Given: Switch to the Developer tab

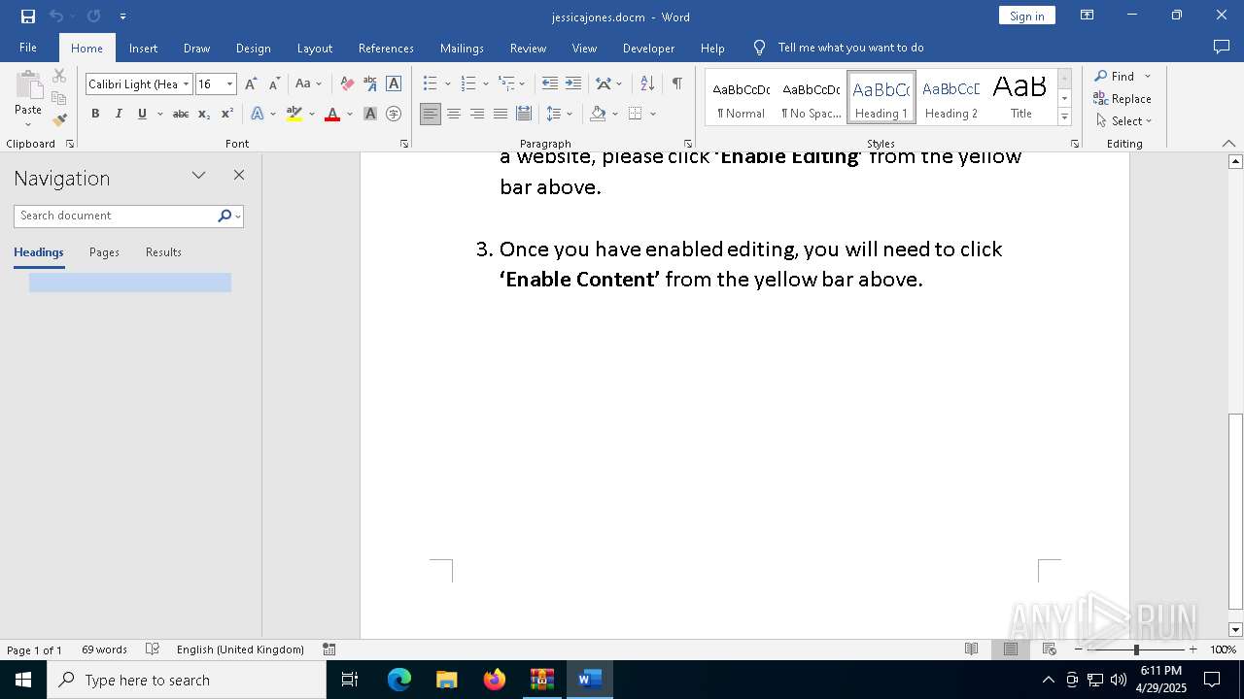Looking at the screenshot, I should pos(648,48).
